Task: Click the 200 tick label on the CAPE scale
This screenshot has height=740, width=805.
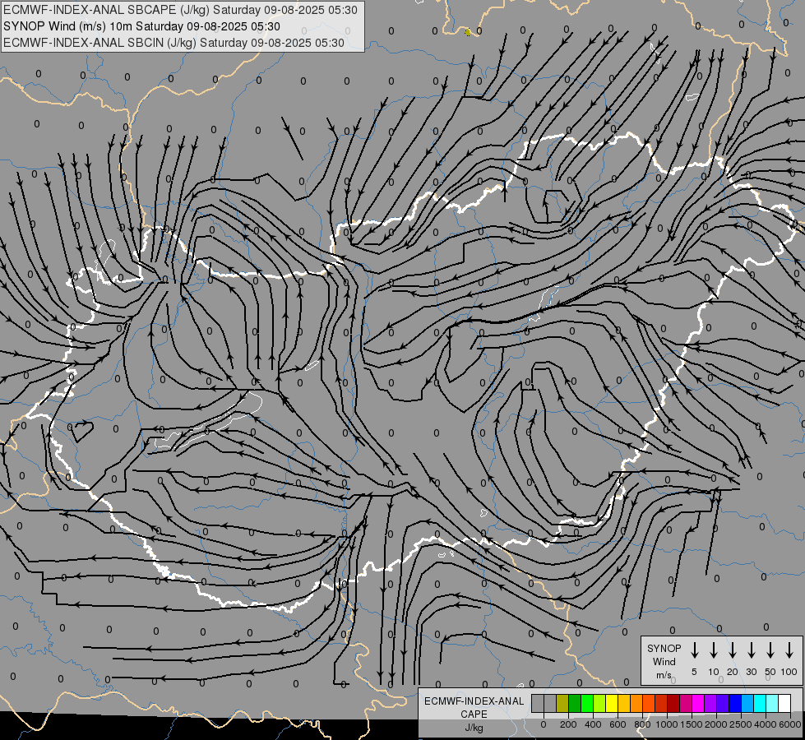Action: point(568,724)
